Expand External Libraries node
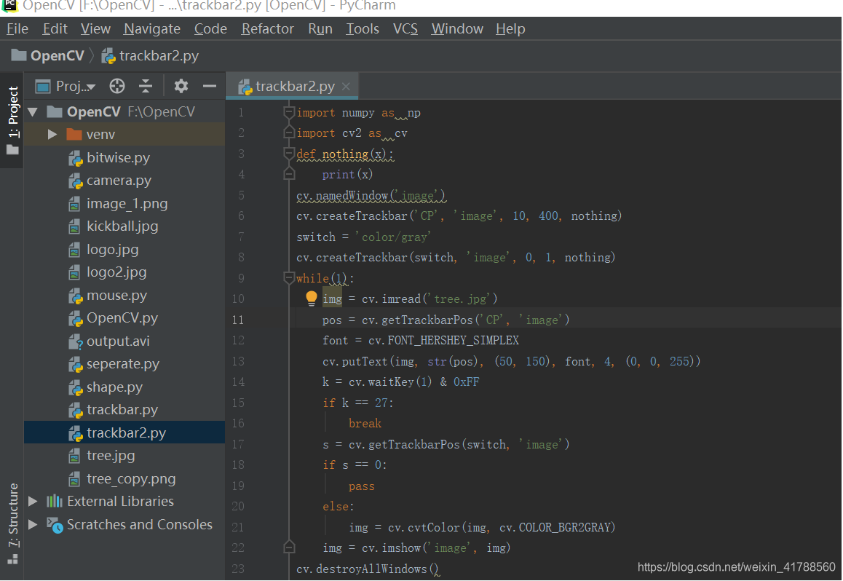The image size is (843, 581). coord(33,502)
